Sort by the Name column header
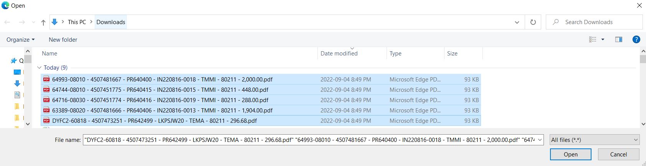This screenshot has width=646, height=166. click(50, 54)
